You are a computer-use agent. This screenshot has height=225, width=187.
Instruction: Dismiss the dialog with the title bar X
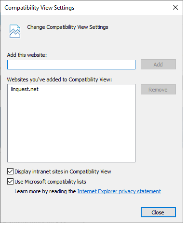(175, 7)
